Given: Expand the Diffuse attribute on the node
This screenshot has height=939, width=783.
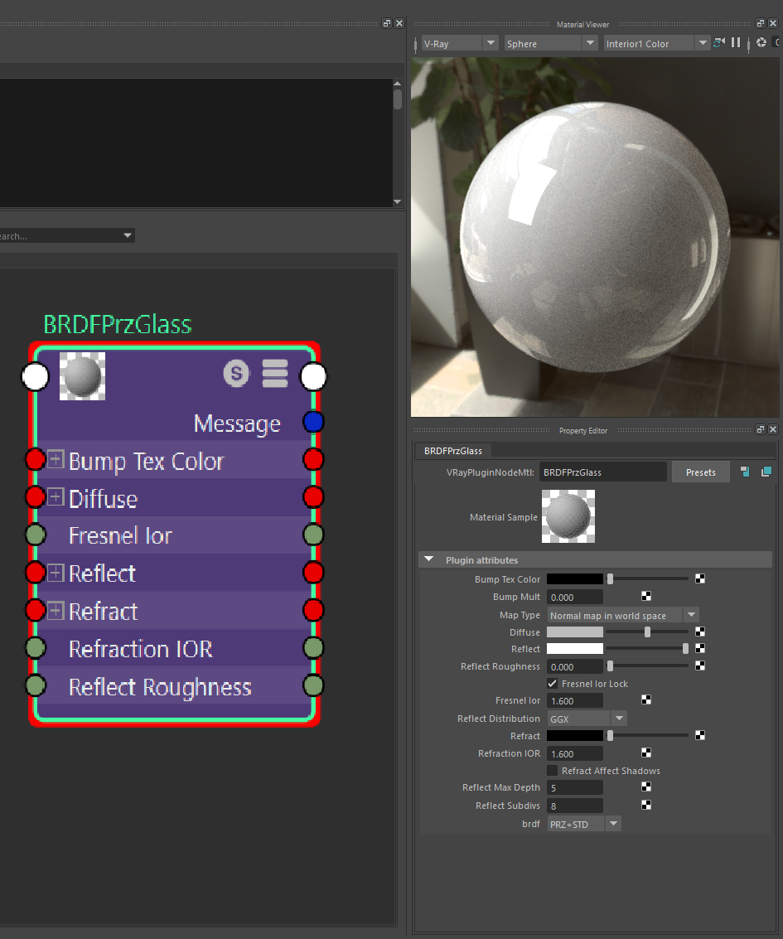Looking at the screenshot, I should click(x=55, y=496).
